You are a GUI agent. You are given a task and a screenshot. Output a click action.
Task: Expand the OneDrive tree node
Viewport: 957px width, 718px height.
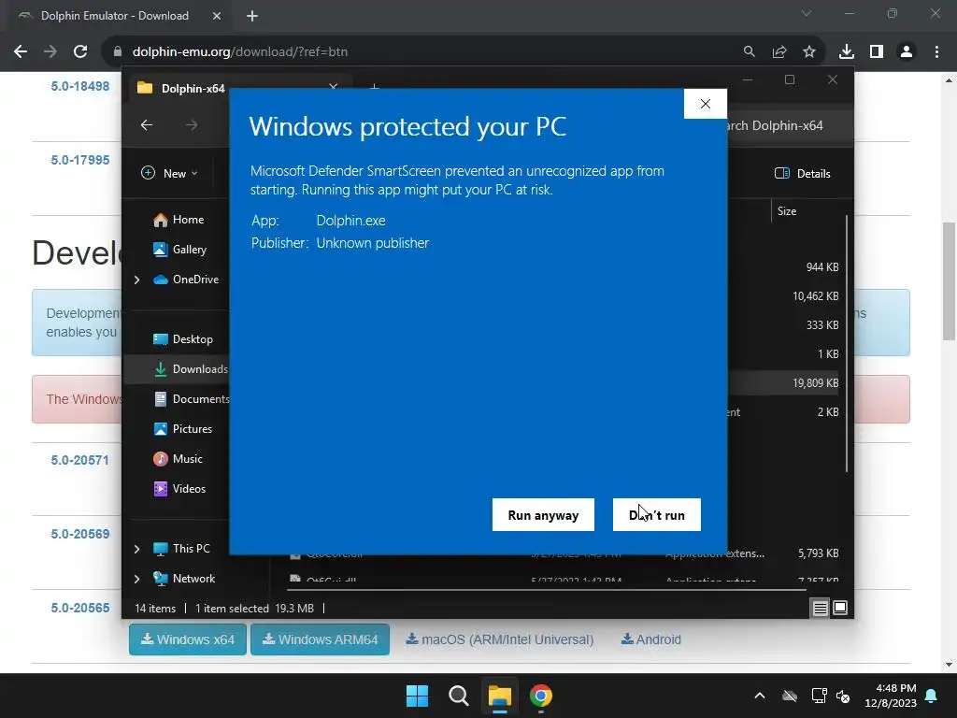pos(136,280)
